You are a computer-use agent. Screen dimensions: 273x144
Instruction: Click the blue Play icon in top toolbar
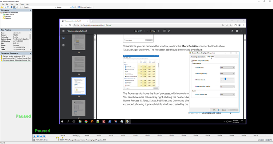pos(5,7)
